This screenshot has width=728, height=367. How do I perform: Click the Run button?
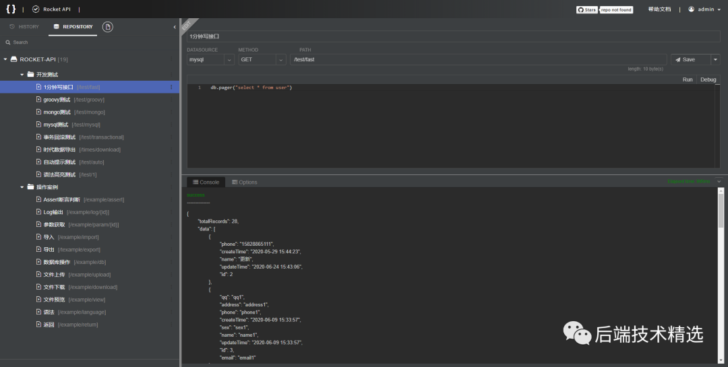point(688,79)
